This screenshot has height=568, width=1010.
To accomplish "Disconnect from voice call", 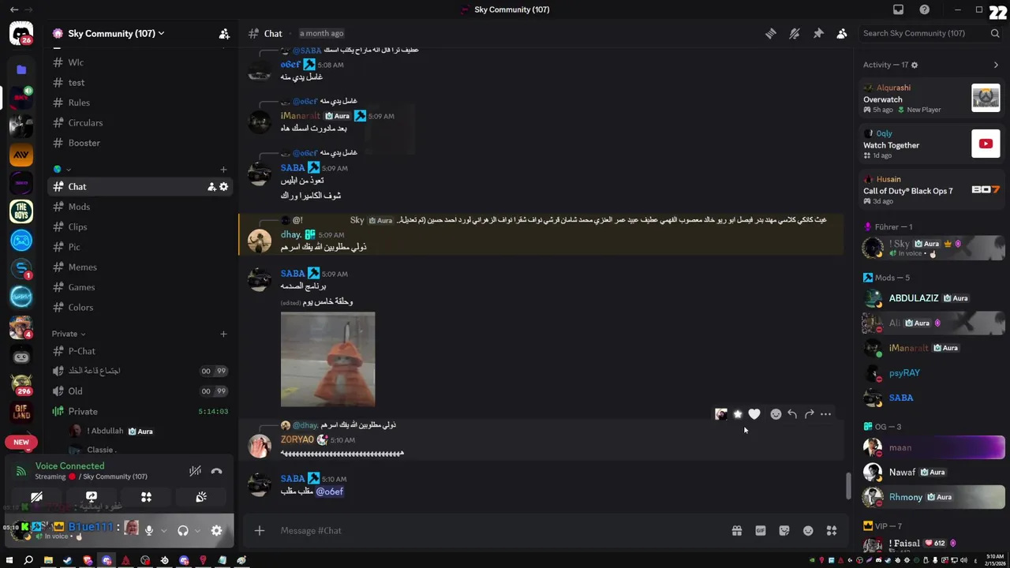I will 216,471.
